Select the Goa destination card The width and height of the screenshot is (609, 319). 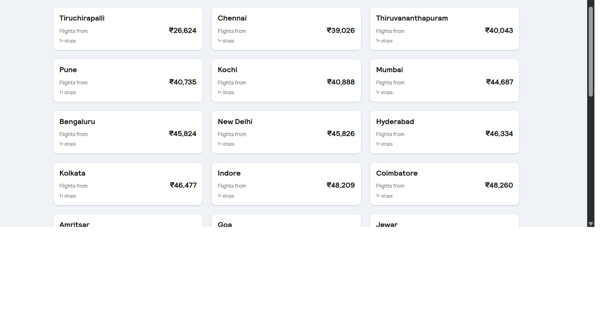[286, 221]
